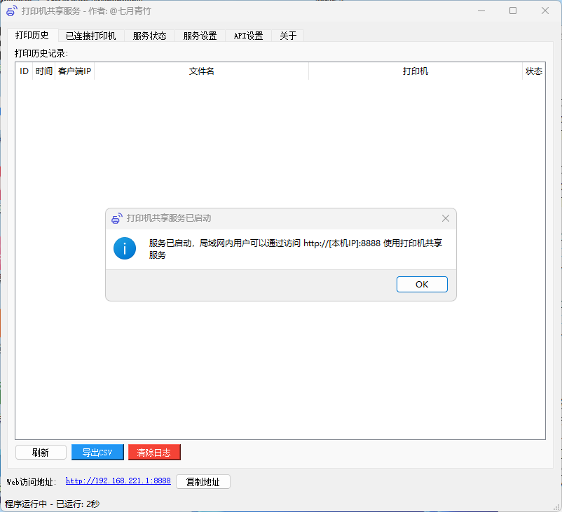Close the service started dialog with its X
Viewport: 562px width, 512px height.
coord(446,218)
